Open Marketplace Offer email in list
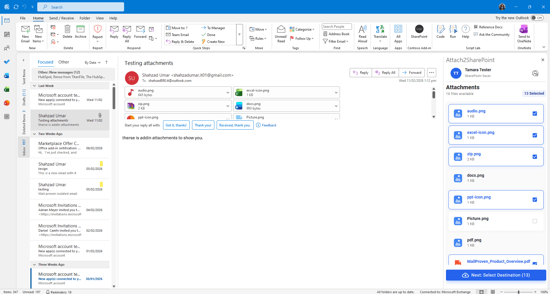Image resolution: width=550 pixels, height=294 pixels. coord(70,148)
